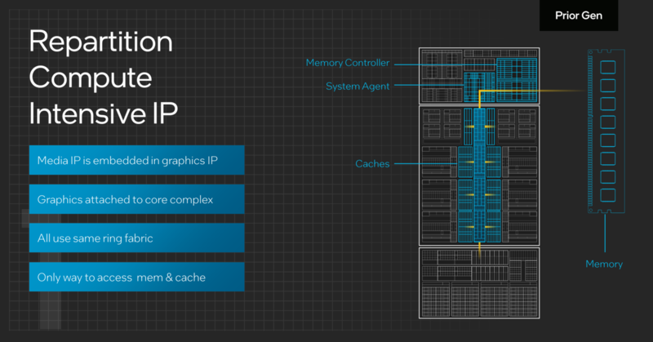Select the bottom die block of the chip diagram
Screen dimensions: 653x342
point(478,282)
